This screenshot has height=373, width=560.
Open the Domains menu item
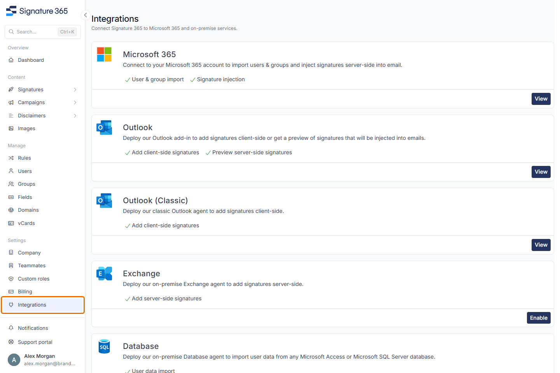pyautogui.click(x=43, y=210)
